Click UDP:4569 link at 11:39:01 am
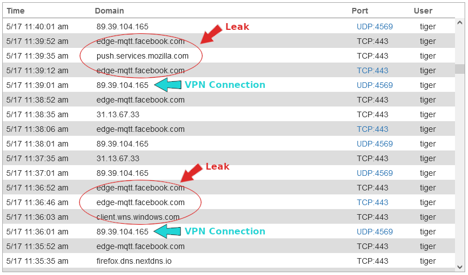 [x=374, y=85]
